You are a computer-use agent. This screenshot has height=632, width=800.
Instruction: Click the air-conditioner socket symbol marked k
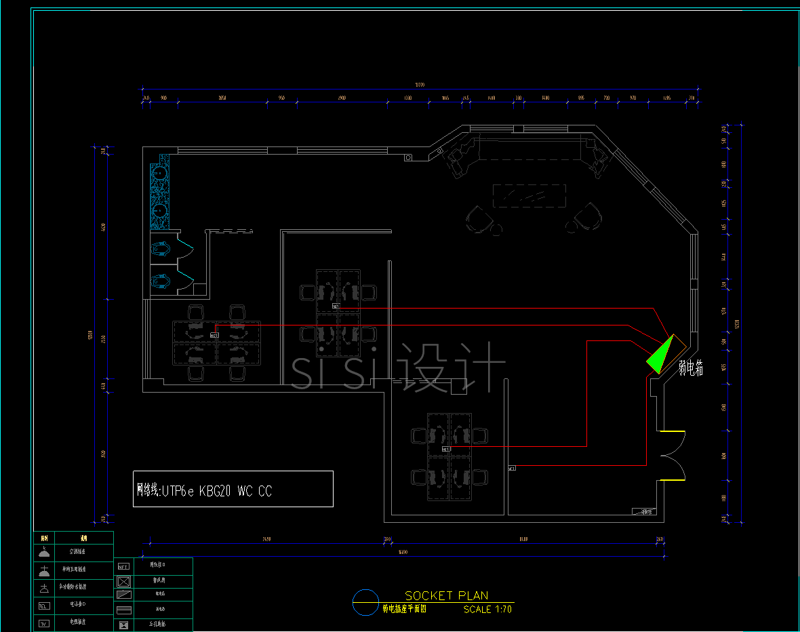pyautogui.click(x=44, y=553)
